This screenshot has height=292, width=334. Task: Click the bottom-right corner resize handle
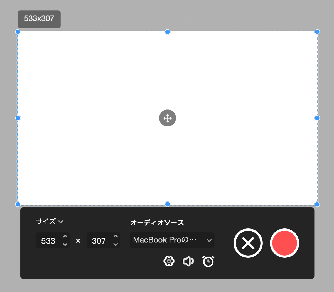click(317, 204)
